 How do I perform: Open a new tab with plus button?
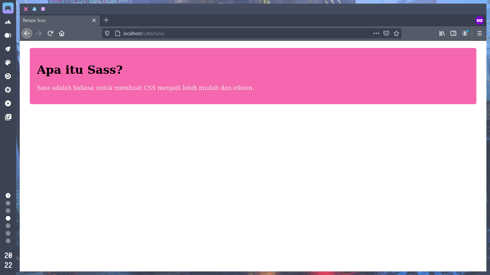(x=106, y=20)
